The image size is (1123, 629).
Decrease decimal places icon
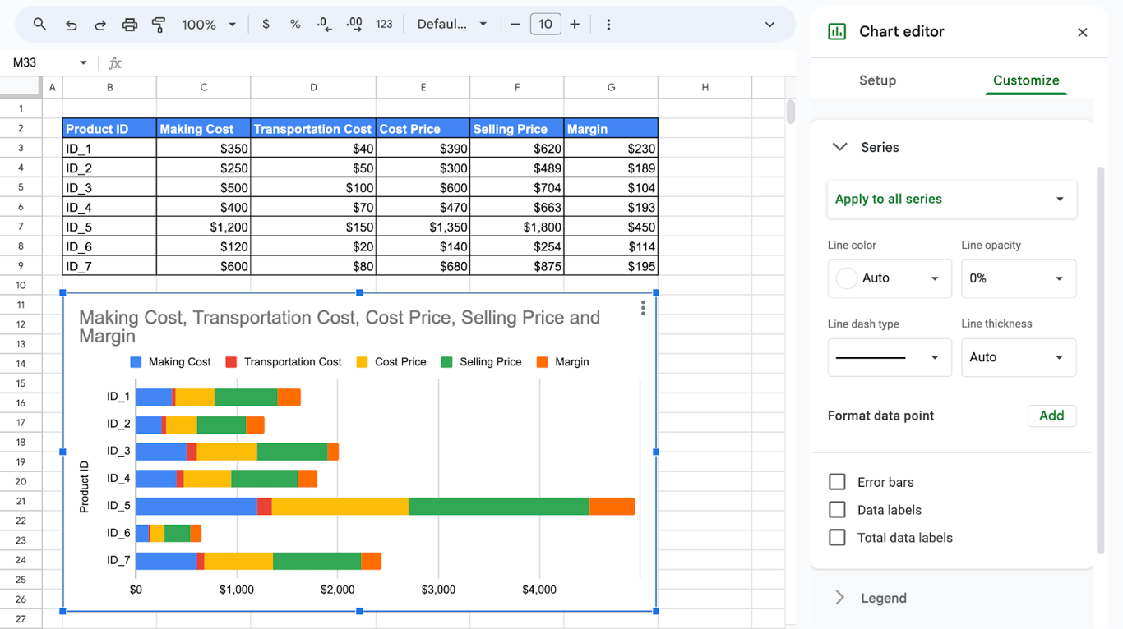(325, 25)
